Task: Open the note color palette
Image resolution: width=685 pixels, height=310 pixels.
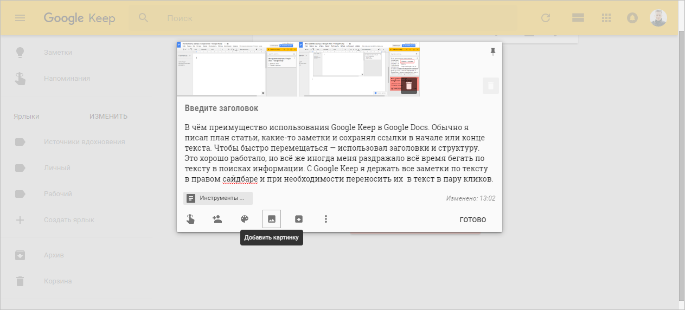Action: tap(245, 219)
